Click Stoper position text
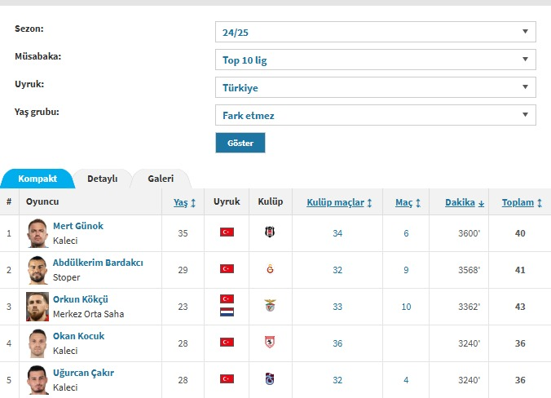Screen dimensions: 551x398 [66, 277]
